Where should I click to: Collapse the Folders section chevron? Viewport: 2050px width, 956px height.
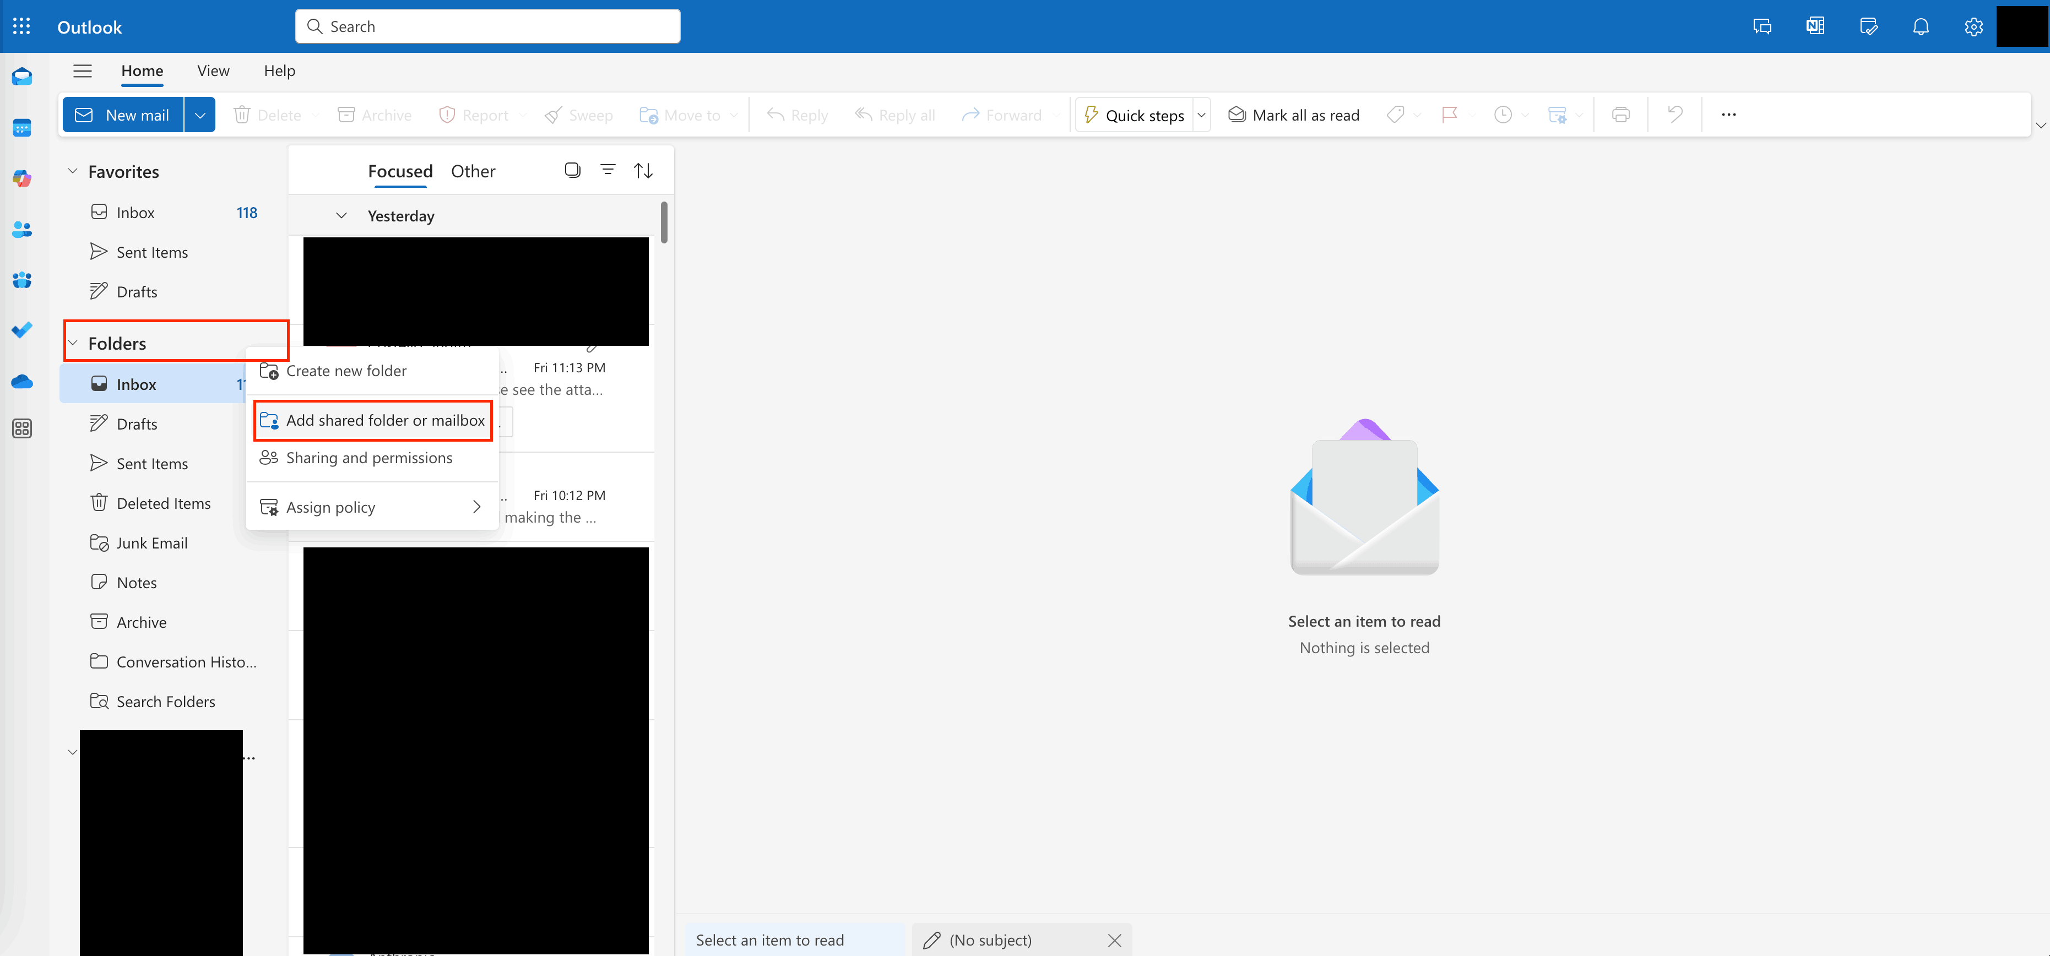pos(72,343)
